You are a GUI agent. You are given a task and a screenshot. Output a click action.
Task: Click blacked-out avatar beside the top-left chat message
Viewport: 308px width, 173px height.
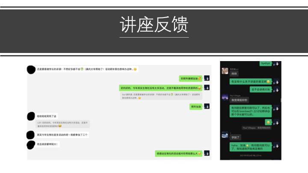point(31,69)
